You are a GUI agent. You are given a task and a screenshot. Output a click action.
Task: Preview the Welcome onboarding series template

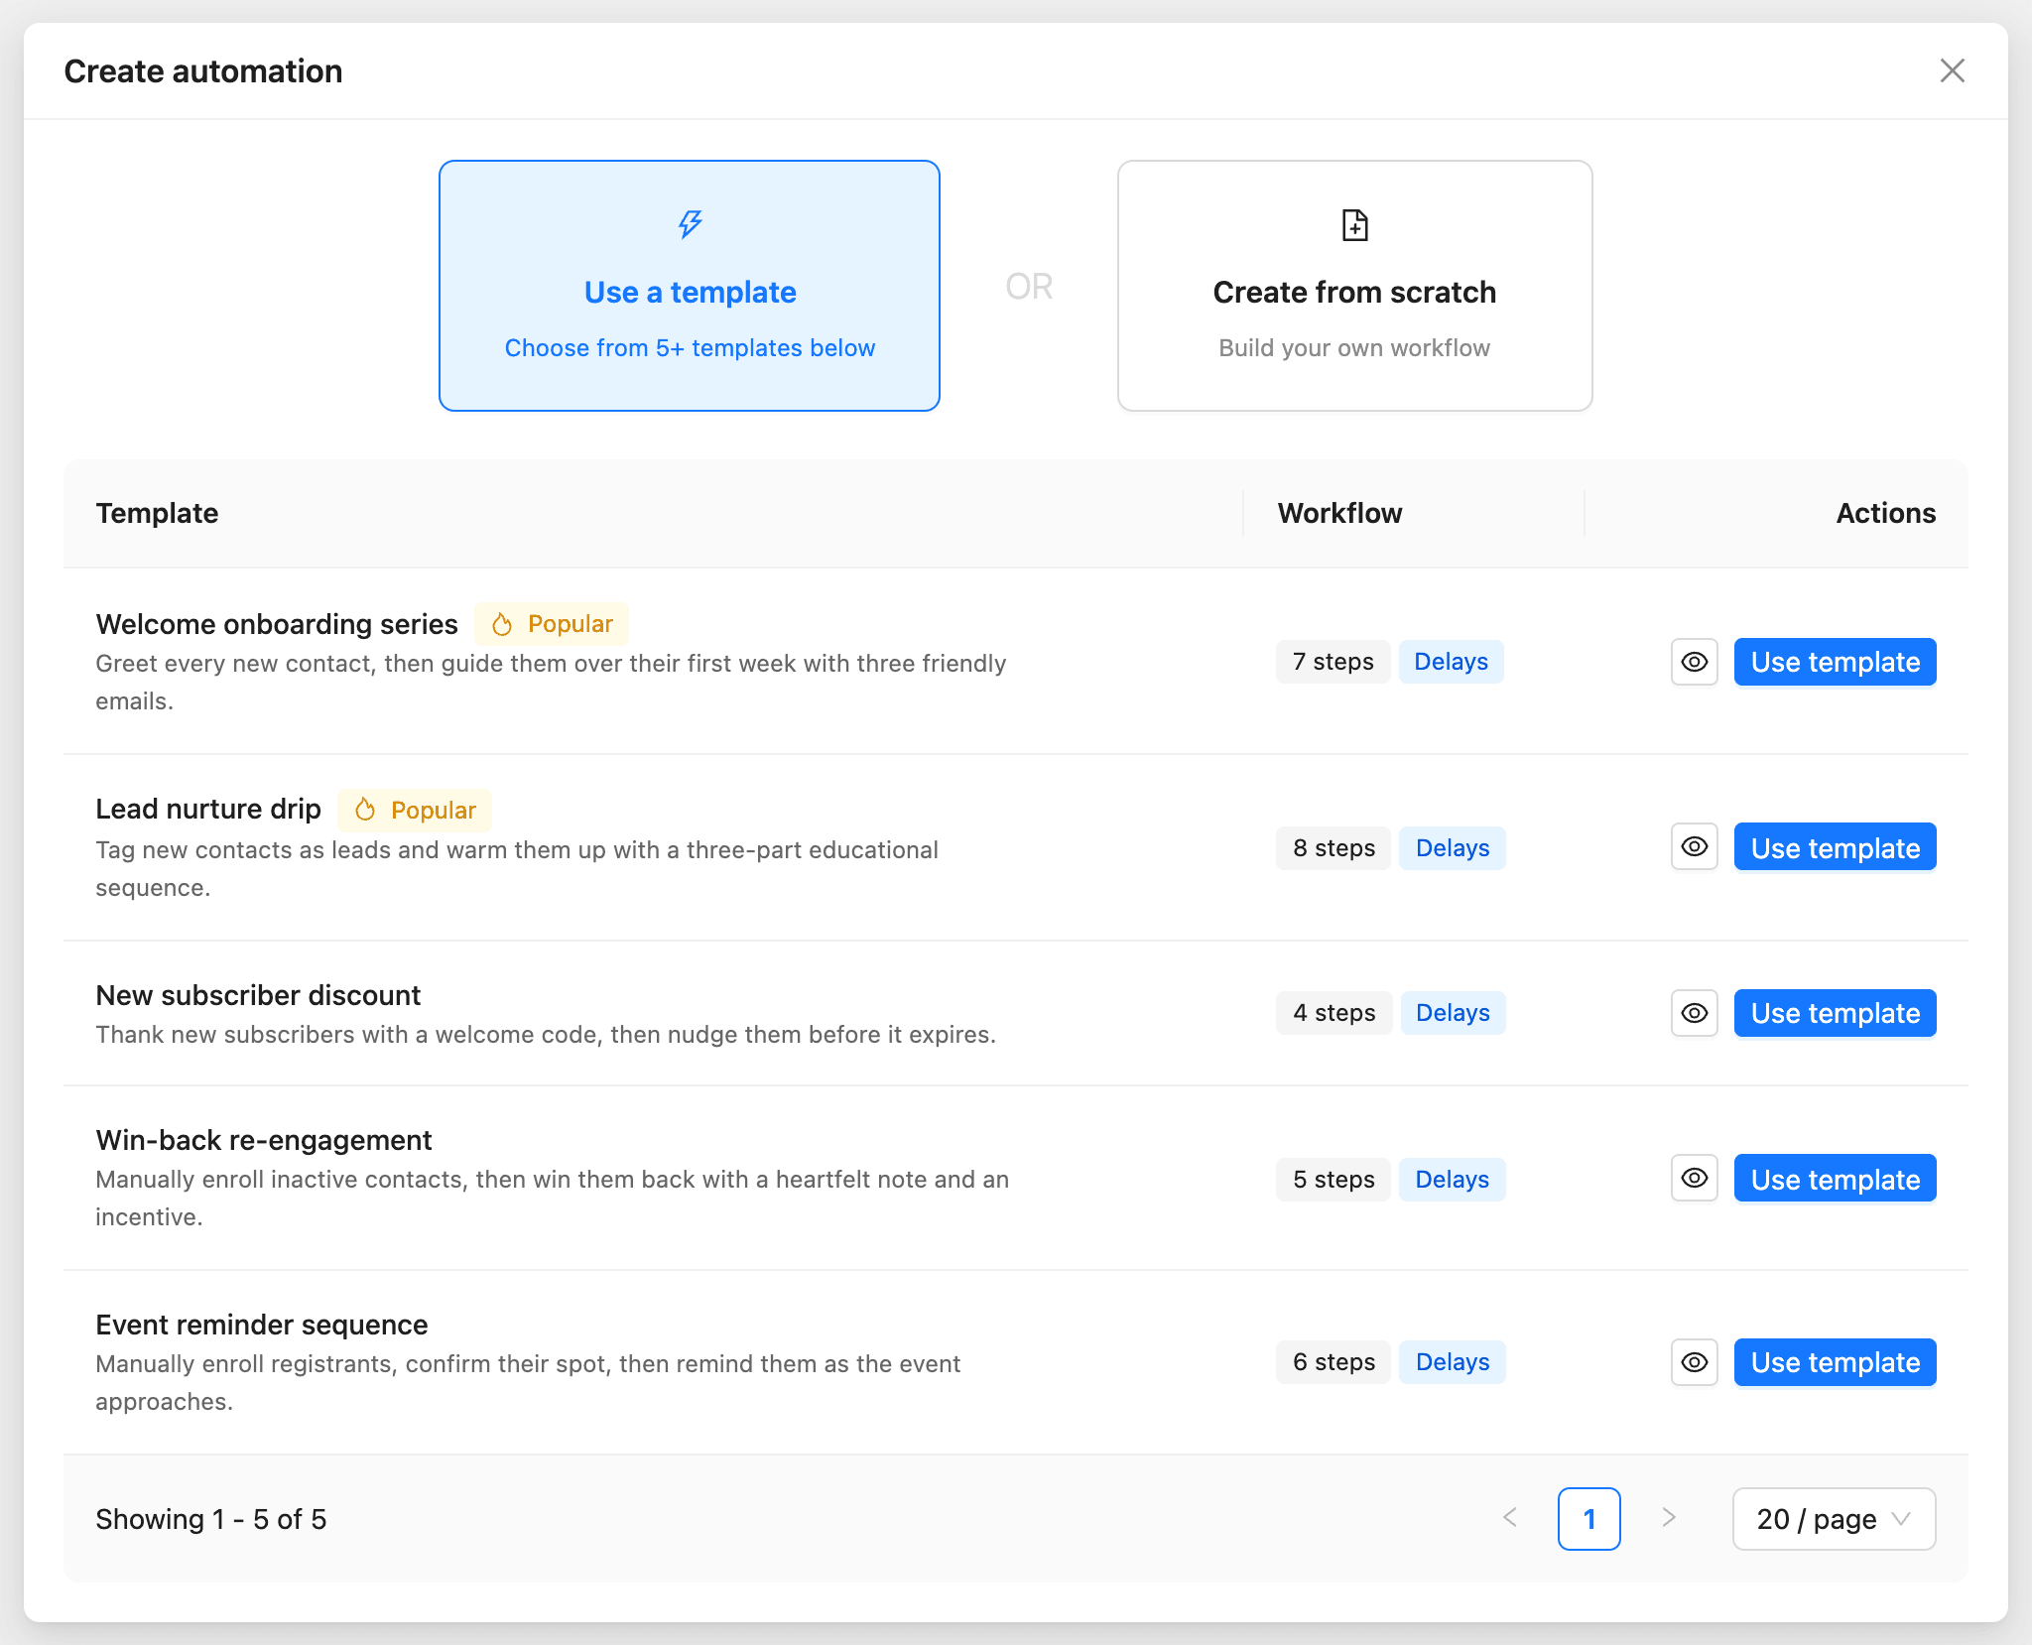(x=1694, y=662)
